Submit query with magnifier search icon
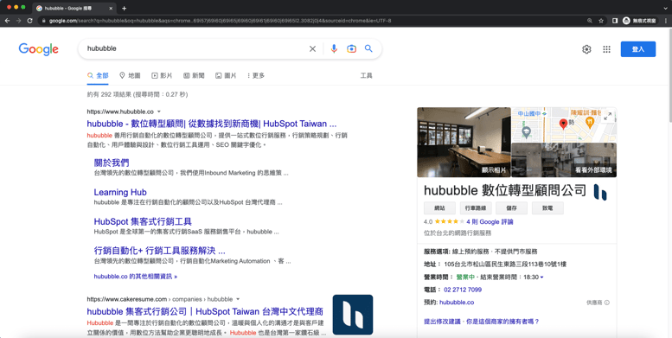Image resolution: width=672 pixels, height=338 pixels. (368, 48)
